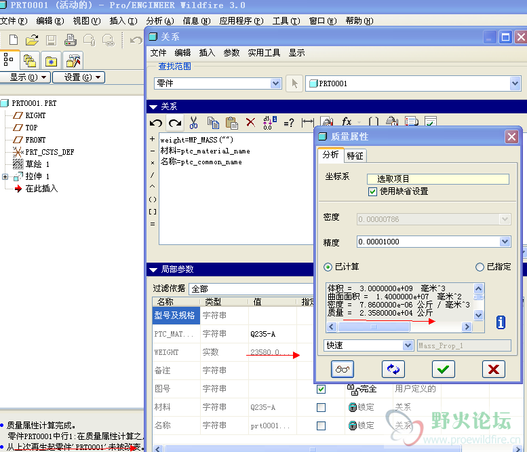This screenshot has width=527, height=452.
Task: Open the 设置(G) dropdown in model tree
Action: [x=79, y=77]
